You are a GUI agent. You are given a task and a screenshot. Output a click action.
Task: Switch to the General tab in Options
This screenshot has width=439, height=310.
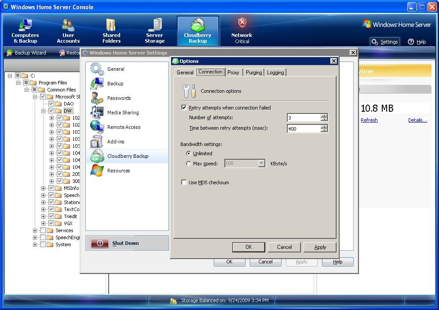coord(185,73)
